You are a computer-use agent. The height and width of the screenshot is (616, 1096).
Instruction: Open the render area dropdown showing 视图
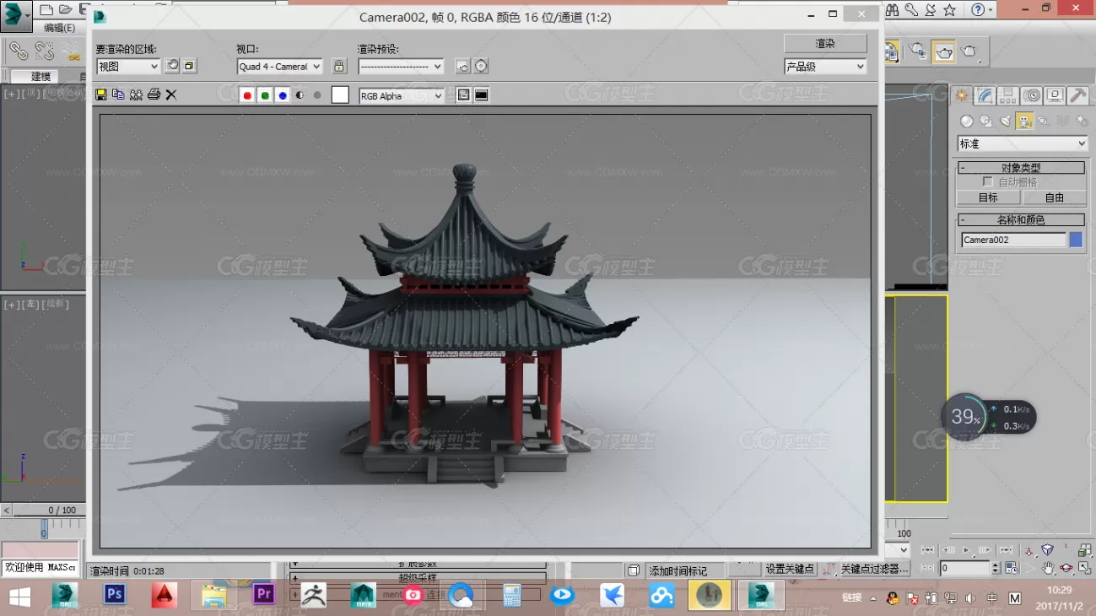(128, 66)
